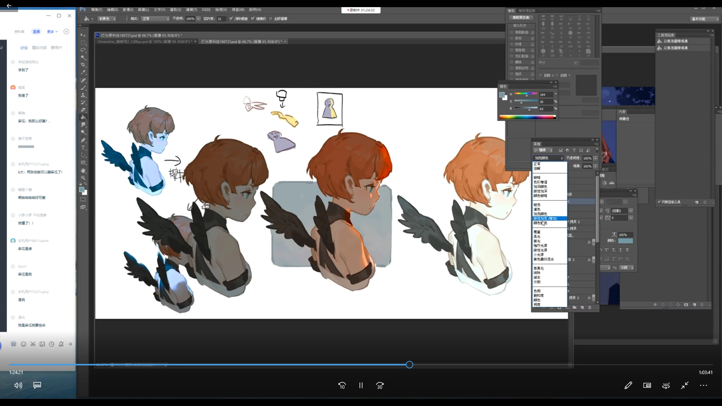The width and height of the screenshot is (722, 406).
Task: Select the Type tool
Action: click(83, 147)
